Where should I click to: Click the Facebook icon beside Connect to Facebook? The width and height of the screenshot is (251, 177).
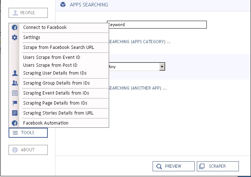[15, 27]
